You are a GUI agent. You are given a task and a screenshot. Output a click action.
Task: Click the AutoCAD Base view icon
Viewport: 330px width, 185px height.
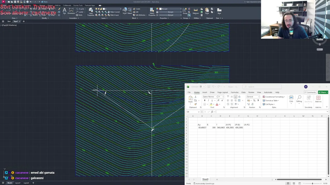[x=219, y=10]
